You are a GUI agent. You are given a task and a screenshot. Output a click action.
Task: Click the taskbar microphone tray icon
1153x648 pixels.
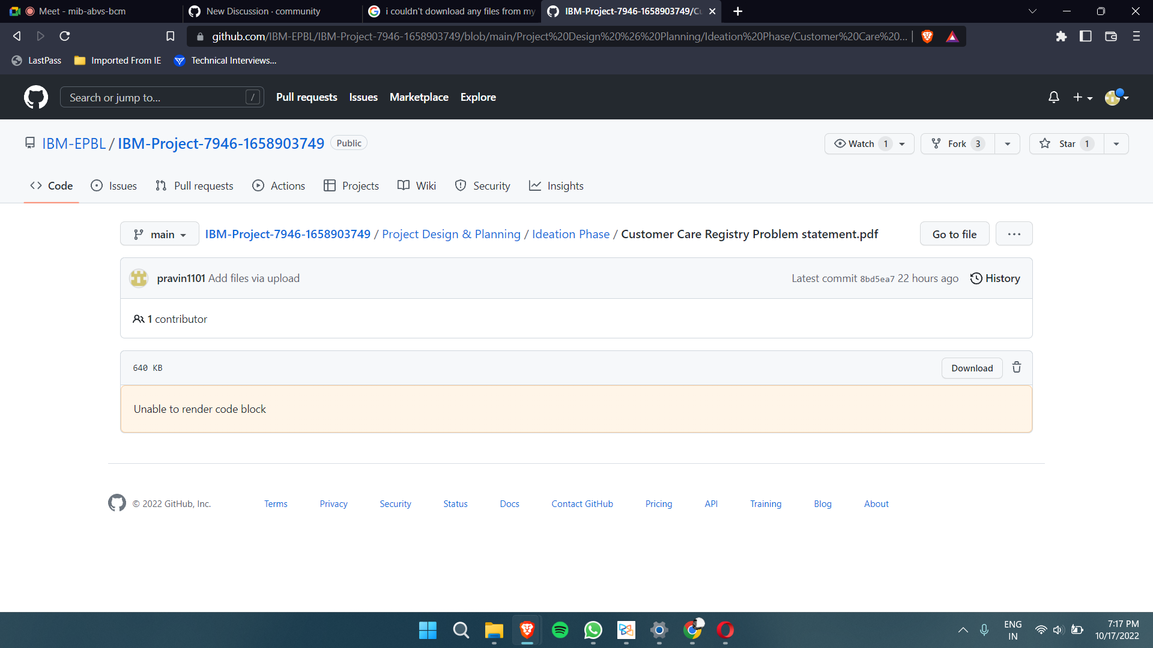[984, 630]
